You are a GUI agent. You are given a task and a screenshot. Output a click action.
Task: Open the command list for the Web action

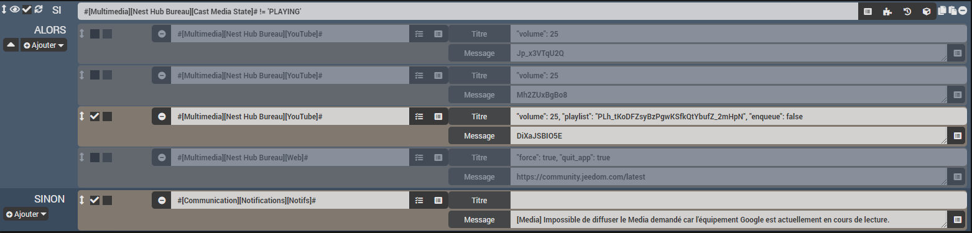[x=438, y=158]
